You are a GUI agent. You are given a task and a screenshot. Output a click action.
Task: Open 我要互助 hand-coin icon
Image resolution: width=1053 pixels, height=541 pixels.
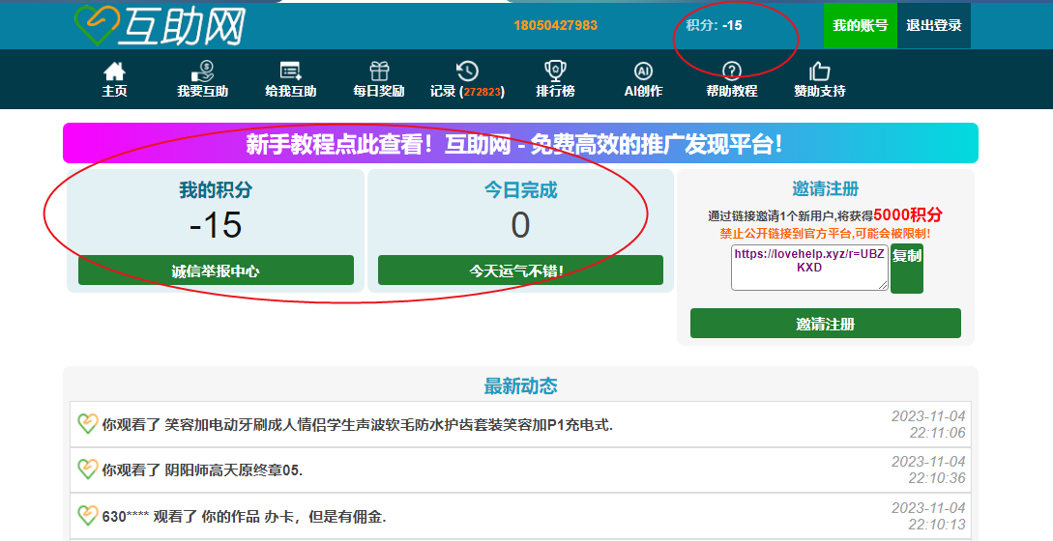202,71
